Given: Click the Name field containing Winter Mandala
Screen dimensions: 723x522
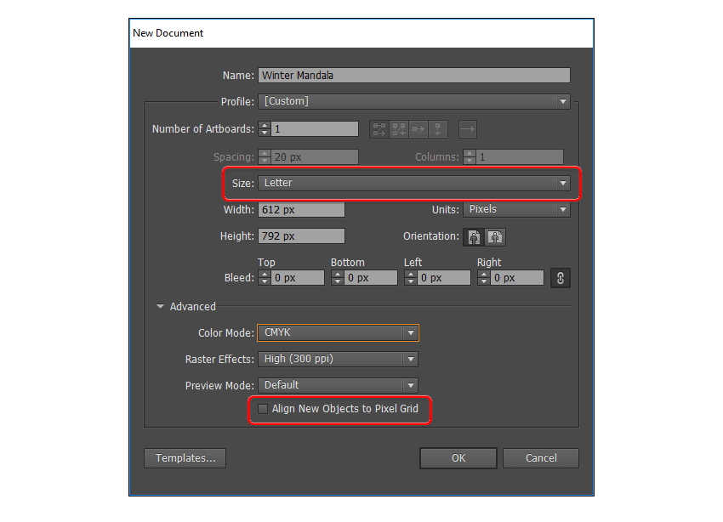Looking at the screenshot, I should 414,75.
